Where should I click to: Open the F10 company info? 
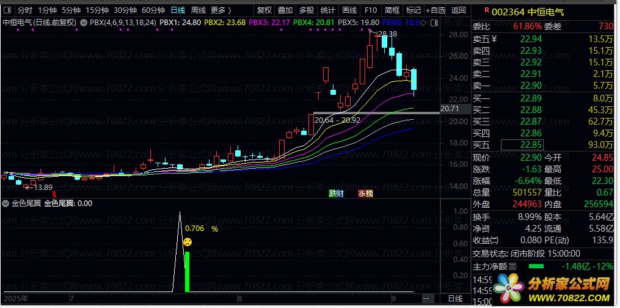pyautogui.click(x=371, y=10)
